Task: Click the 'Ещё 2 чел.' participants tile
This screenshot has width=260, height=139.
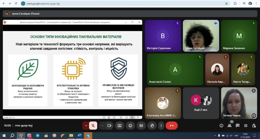Action: (201, 103)
